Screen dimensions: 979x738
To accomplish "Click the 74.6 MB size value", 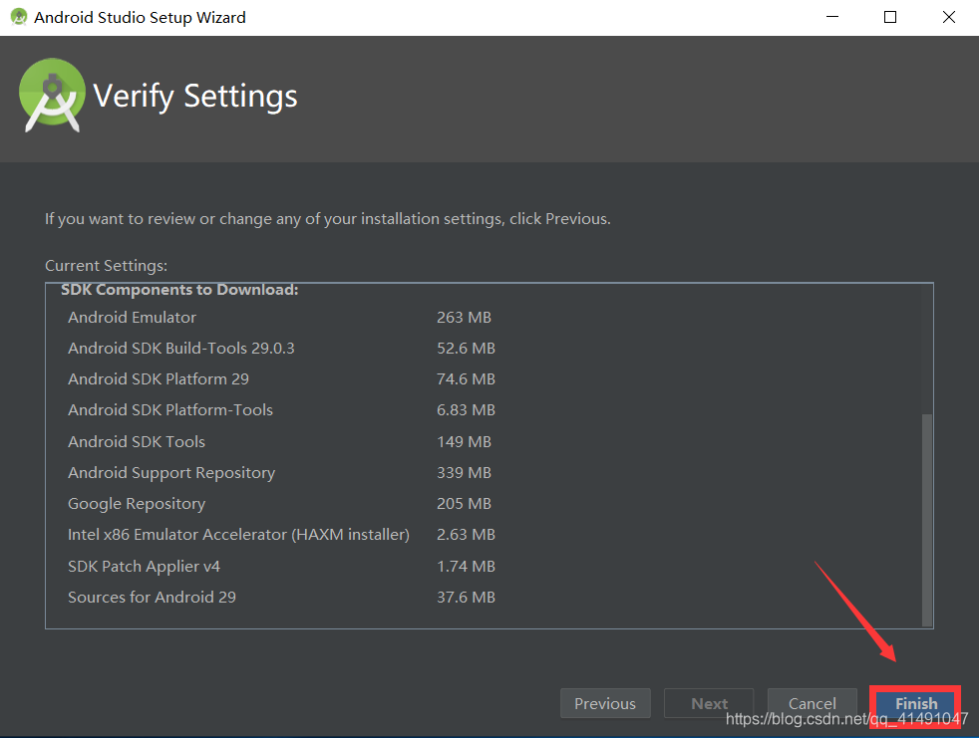I will coord(466,379).
